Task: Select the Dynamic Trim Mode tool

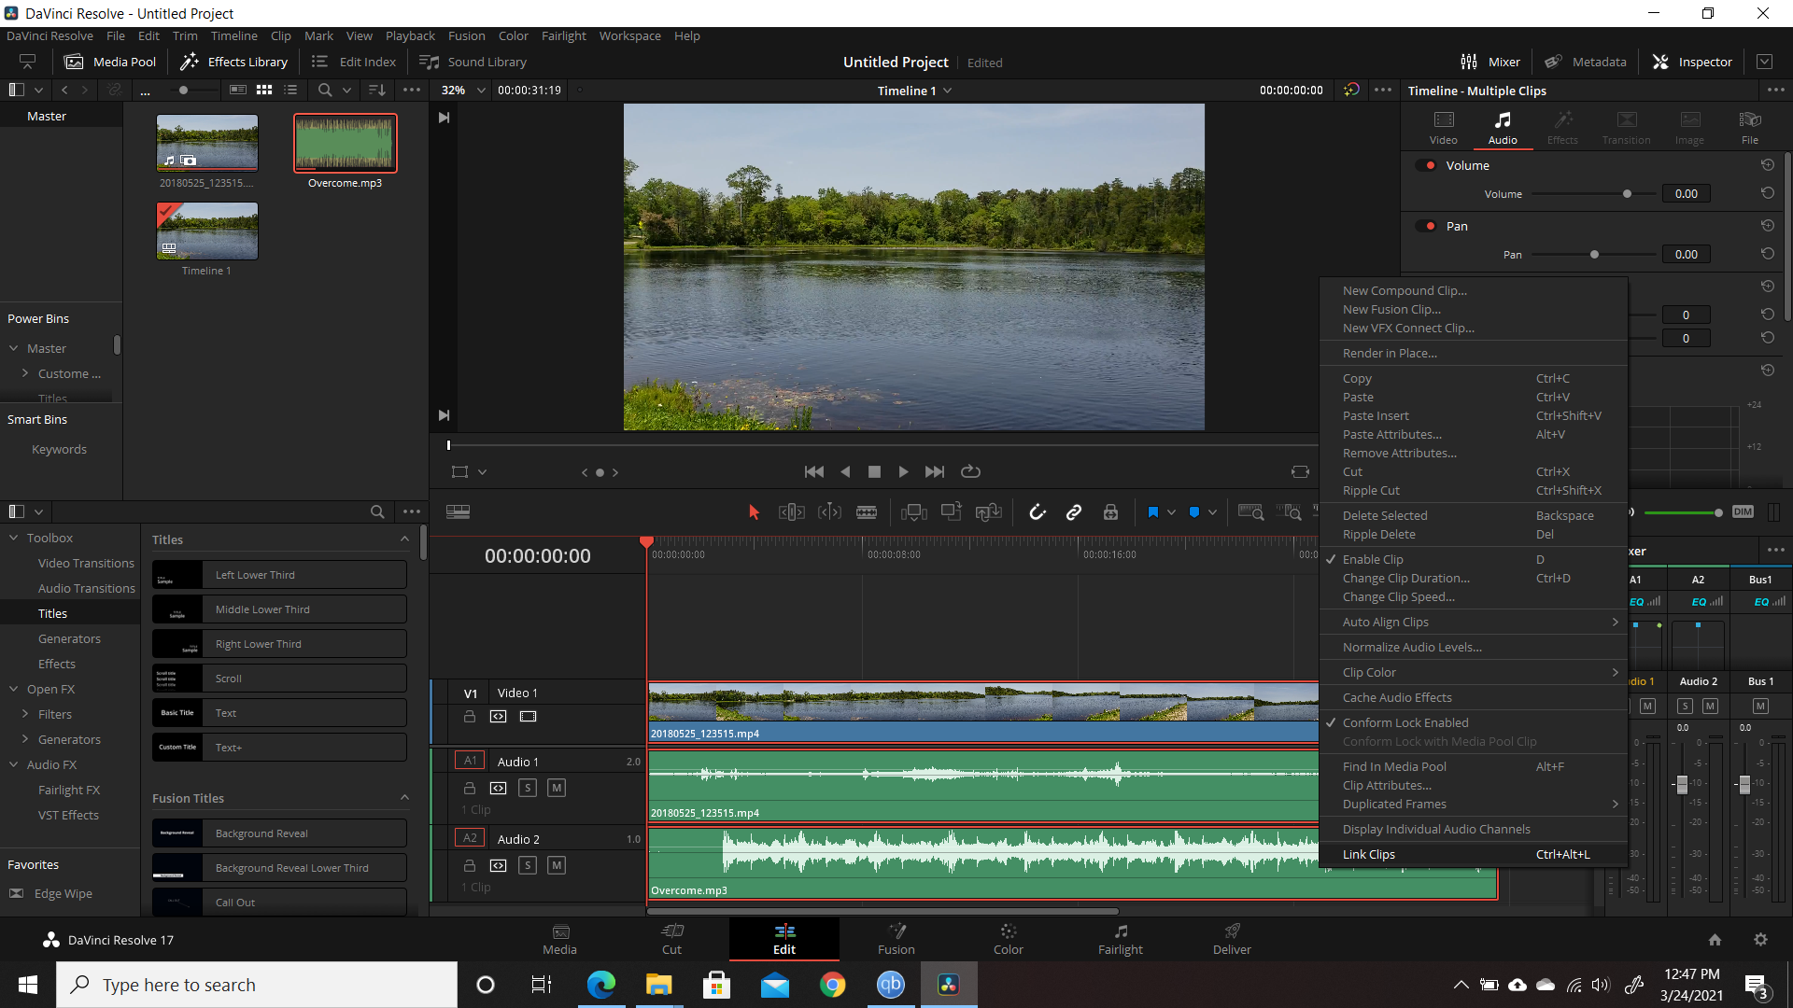Action: pos(829,512)
